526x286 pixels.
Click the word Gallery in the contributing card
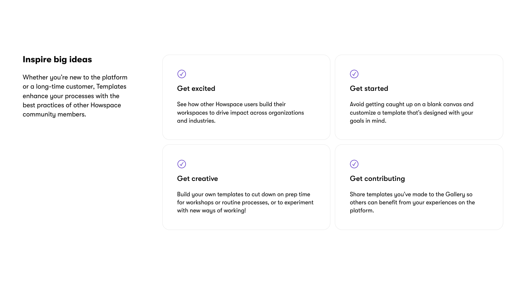click(455, 194)
